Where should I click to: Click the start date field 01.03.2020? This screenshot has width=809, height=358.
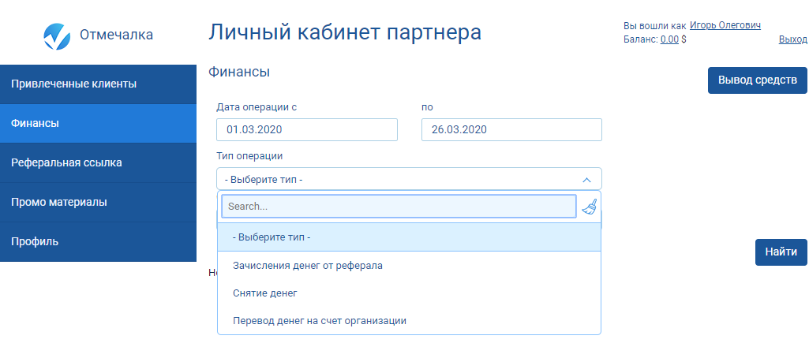click(x=306, y=129)
